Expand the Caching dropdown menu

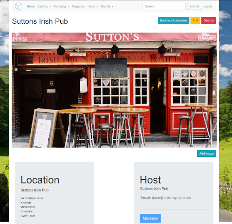pos(44,7)
